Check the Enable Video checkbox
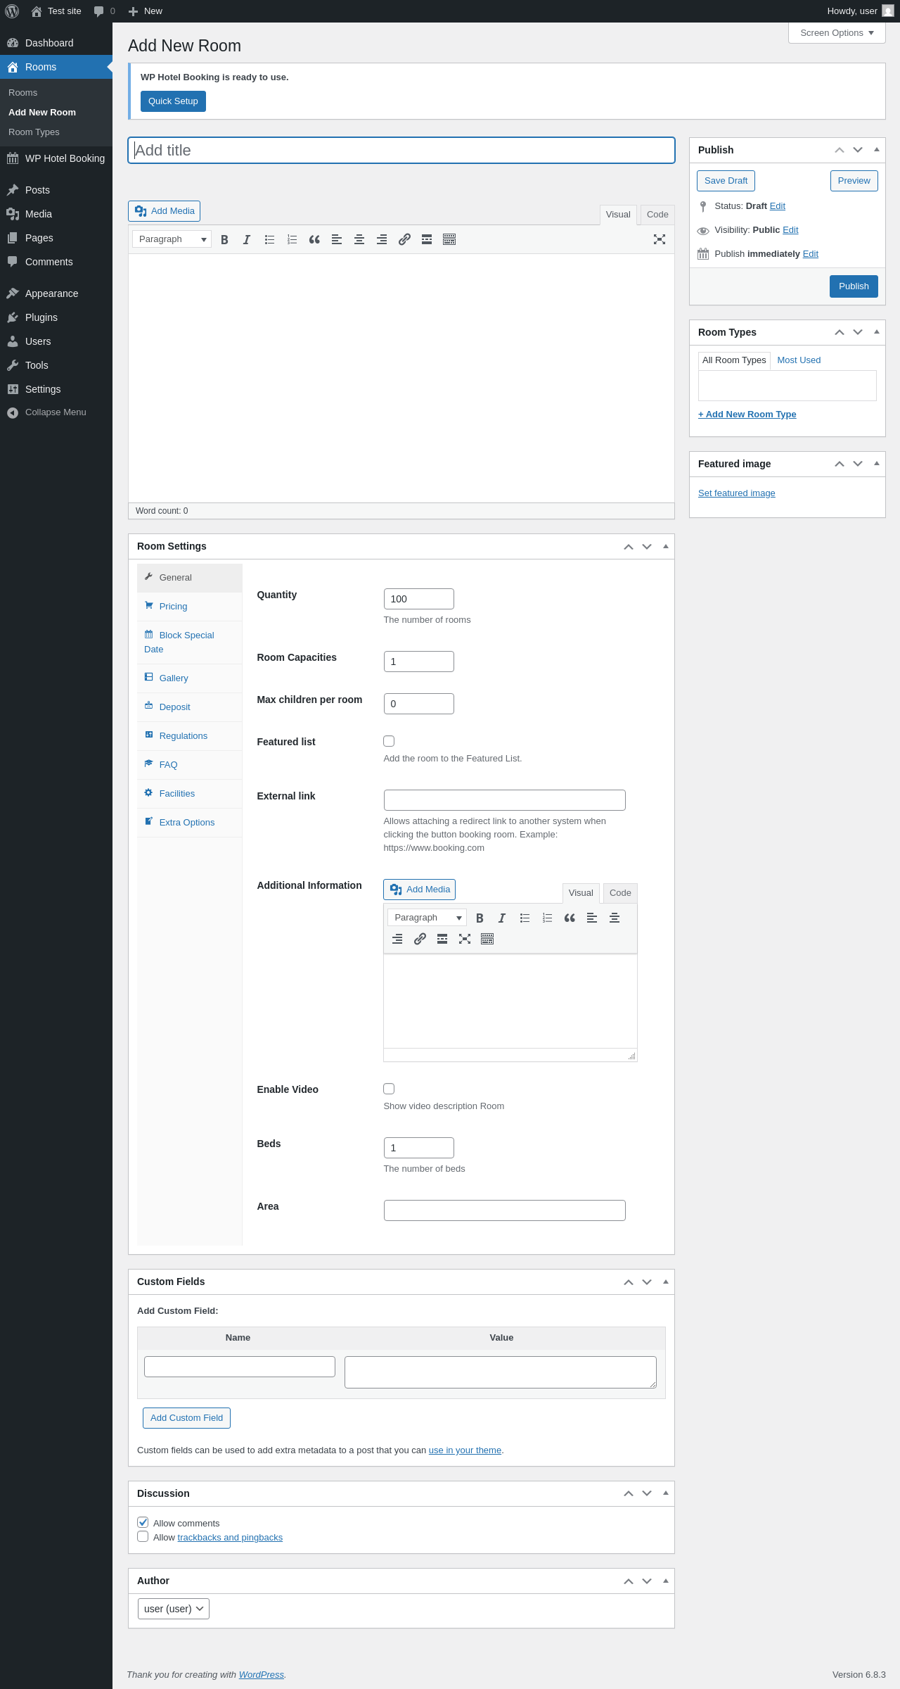 [x=389, y=1089]
